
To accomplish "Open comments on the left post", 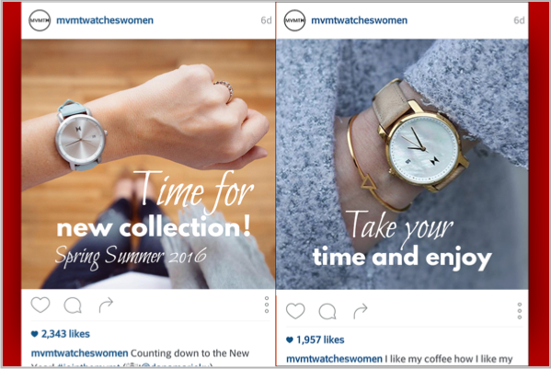I will [x=73, y=305].
